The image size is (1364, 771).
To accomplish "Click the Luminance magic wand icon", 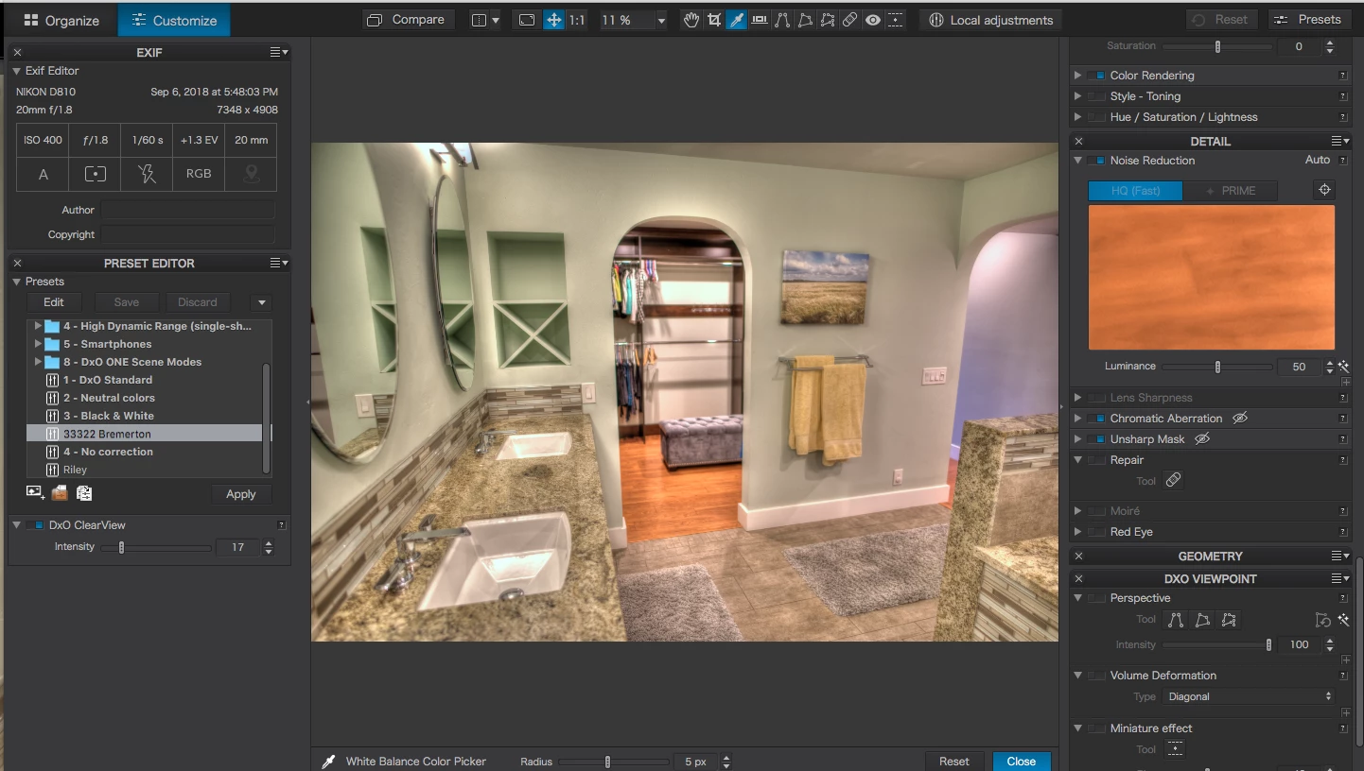I will pos(1343,367).
